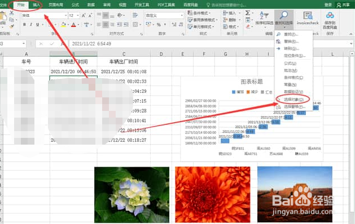Click the Accounting currency format icon
Image resolution: width=355 pixels, height=224 pixels.
tap(148, 24)
